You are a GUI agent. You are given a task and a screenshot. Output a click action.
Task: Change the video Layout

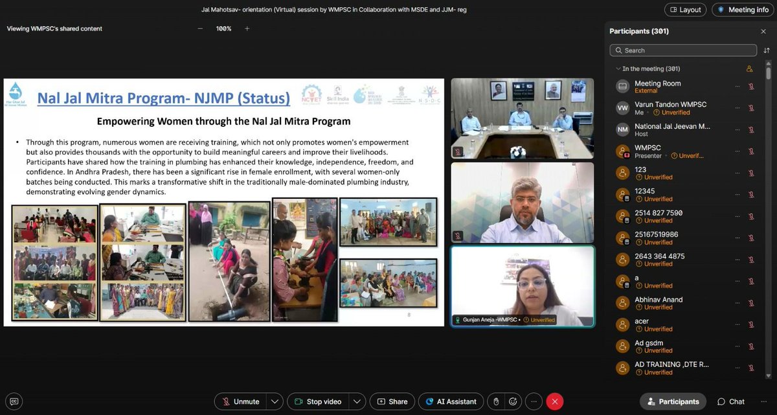pyautogui.click(x=686, y=10)
